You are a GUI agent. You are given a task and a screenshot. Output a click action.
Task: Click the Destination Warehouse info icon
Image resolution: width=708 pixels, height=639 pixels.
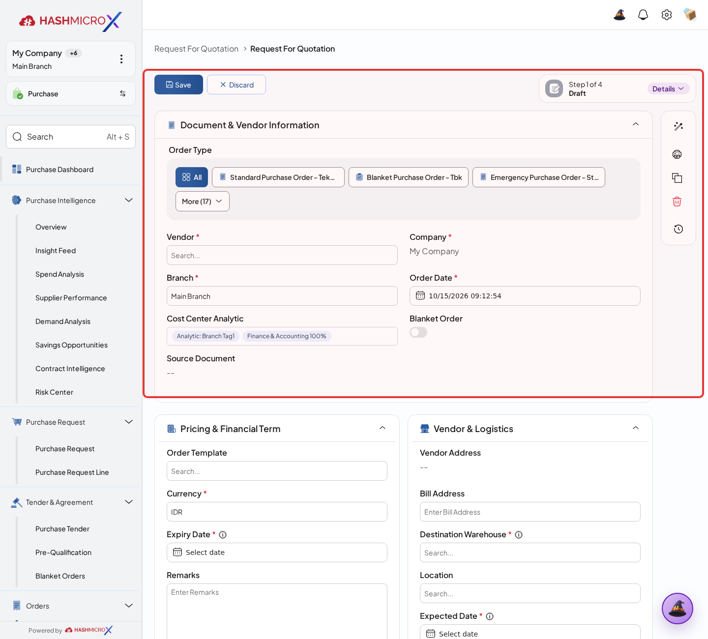click(519, 535)
